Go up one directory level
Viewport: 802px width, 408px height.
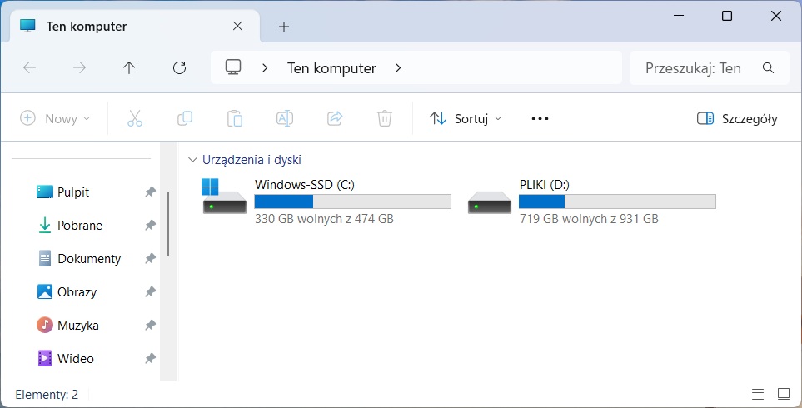[x=129, y=68]
